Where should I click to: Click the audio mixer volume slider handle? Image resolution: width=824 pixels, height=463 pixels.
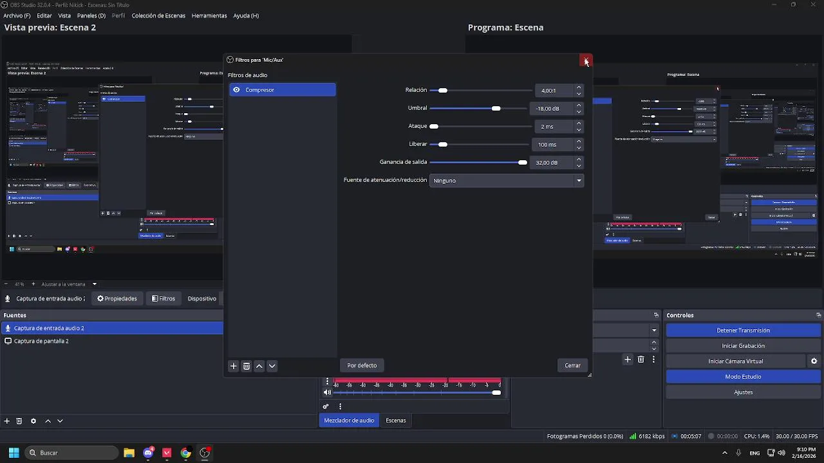(496, 392)
